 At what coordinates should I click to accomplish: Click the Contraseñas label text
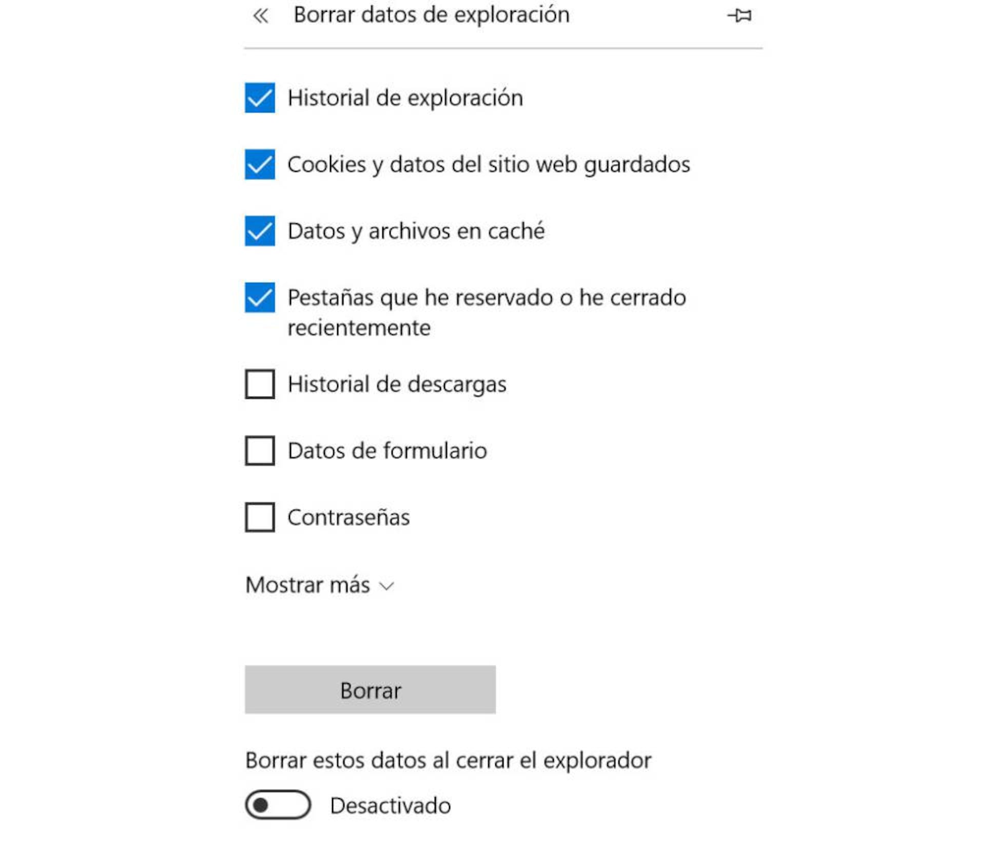point(349,517)
